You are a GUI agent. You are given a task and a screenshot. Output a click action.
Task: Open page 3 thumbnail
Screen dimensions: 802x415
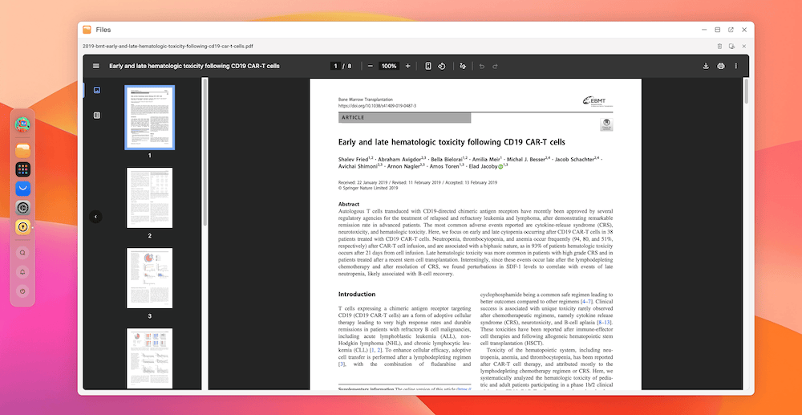point(149,278)
